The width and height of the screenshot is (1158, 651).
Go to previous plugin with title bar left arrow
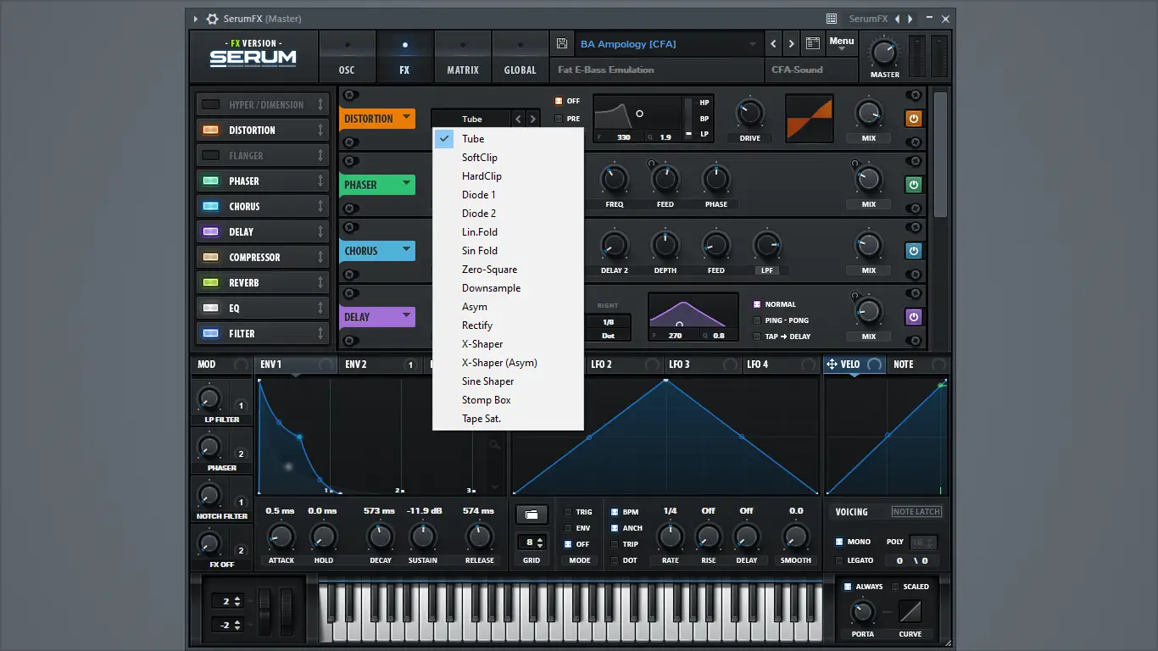898,19
